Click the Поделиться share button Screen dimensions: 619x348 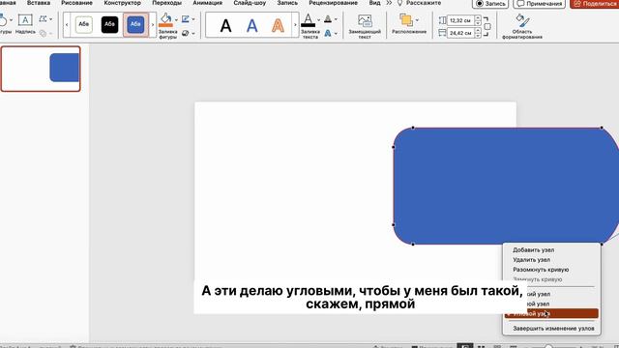[x=595, y=4]
